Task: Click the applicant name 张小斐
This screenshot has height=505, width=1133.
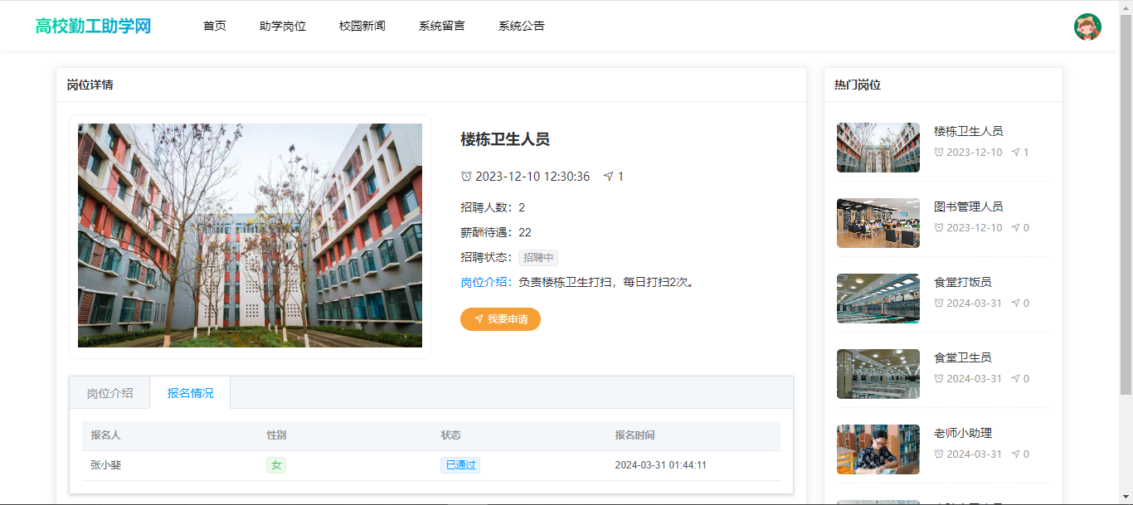Action: coord(106,465)
